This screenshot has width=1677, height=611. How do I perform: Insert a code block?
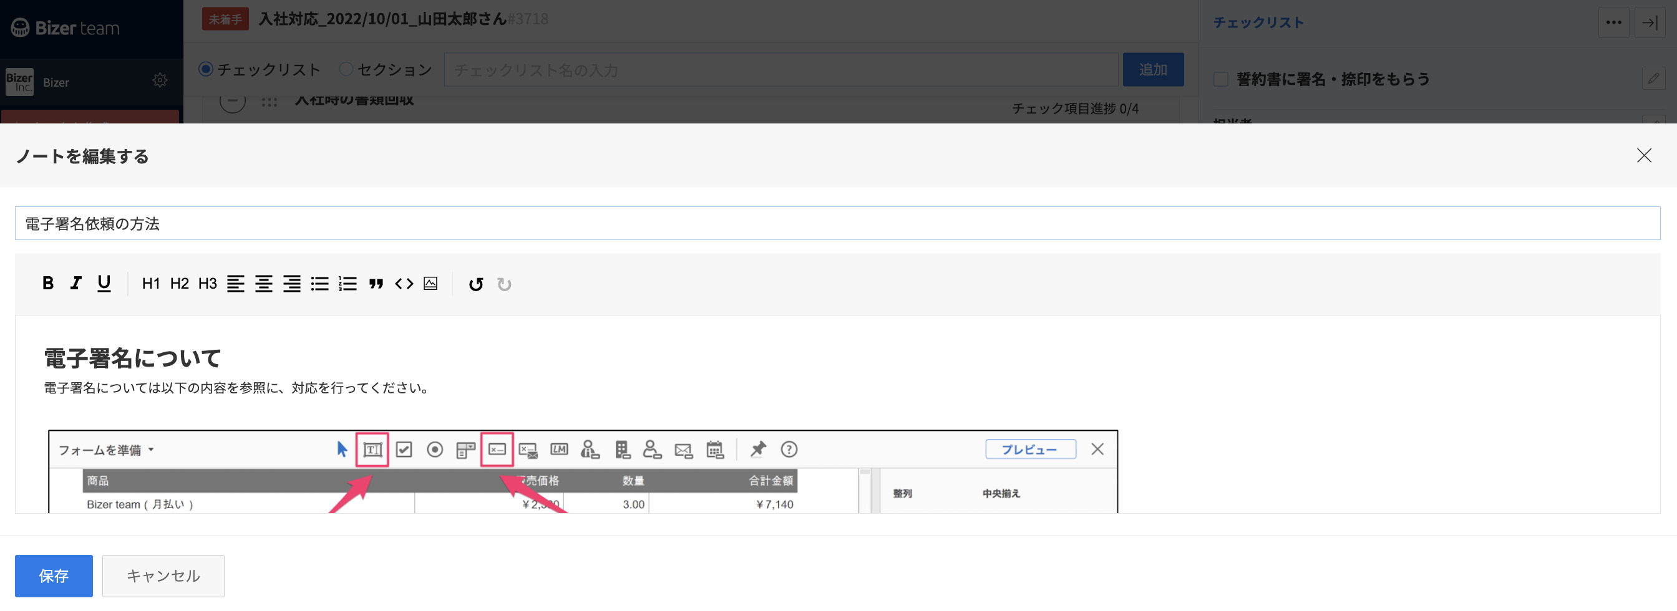pyautogui.click(x=404, y=284)
